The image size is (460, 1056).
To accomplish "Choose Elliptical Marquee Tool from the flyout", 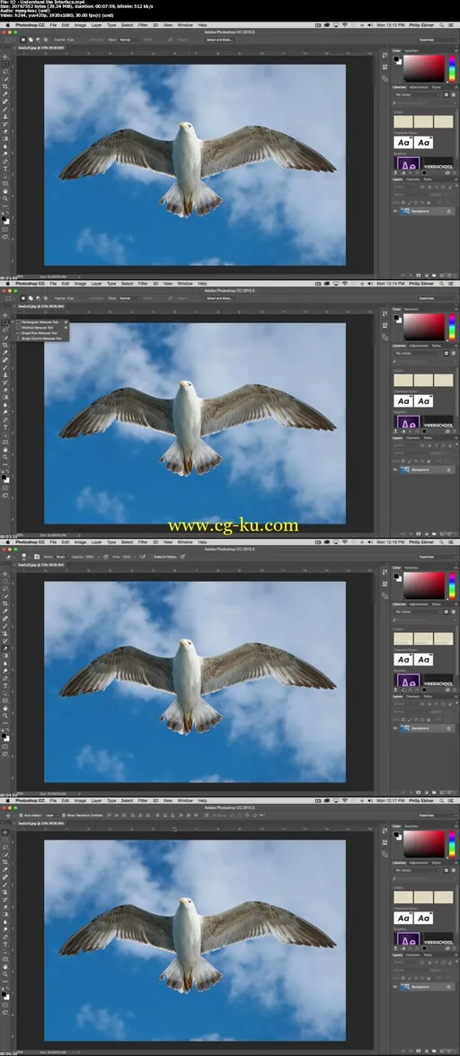I will 41,327.
